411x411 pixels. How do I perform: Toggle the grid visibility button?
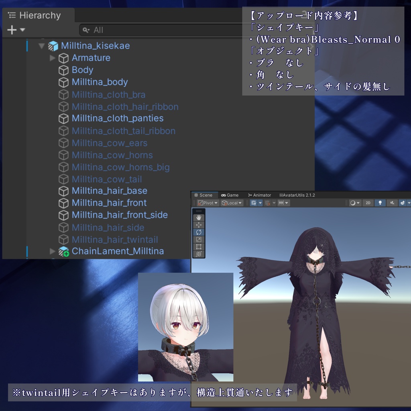[x=254, y=203]
